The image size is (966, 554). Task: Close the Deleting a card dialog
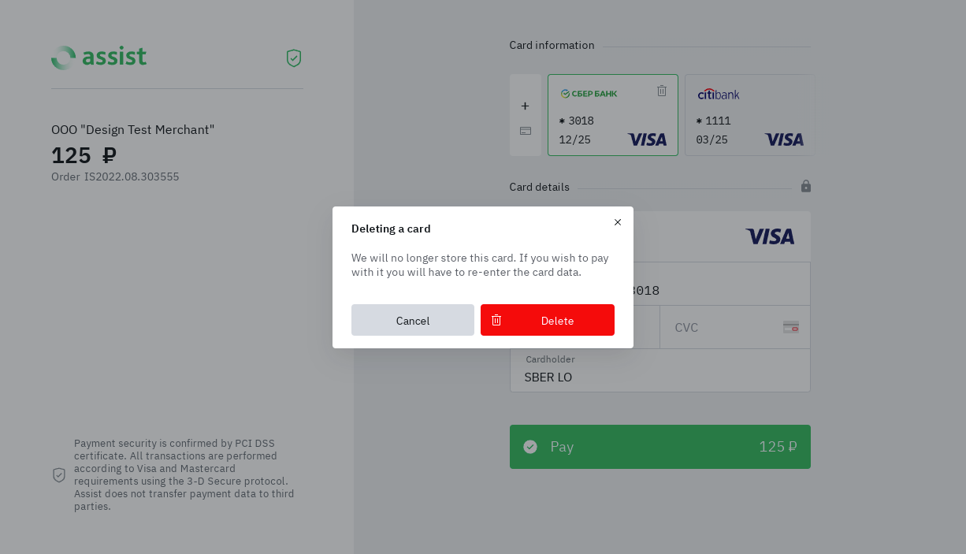[618, 222]
